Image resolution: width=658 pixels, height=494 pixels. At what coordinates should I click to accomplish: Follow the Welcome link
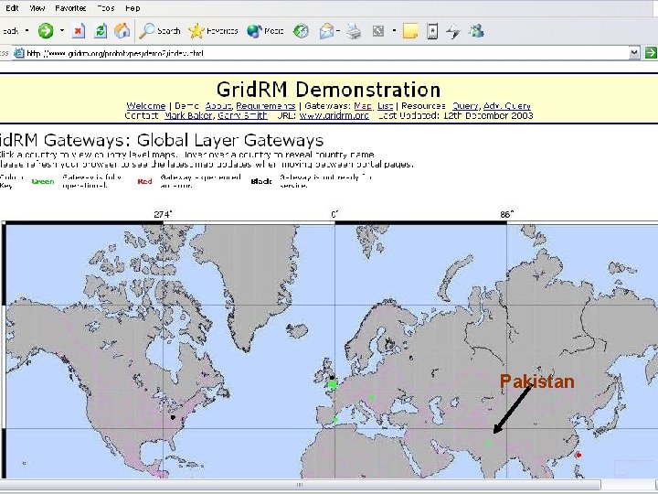point(146,106)
